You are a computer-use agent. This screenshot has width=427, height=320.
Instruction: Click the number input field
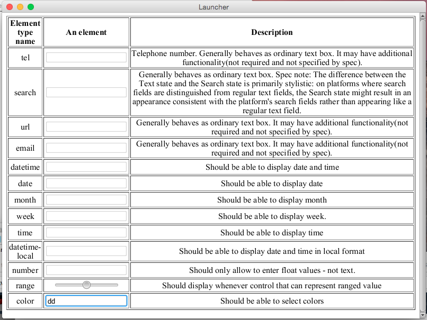point(86,270)
